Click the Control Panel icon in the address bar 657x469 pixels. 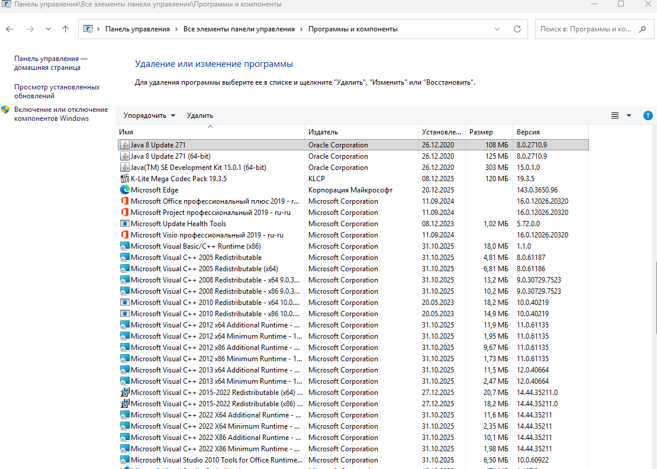click(x=89, y=28)
